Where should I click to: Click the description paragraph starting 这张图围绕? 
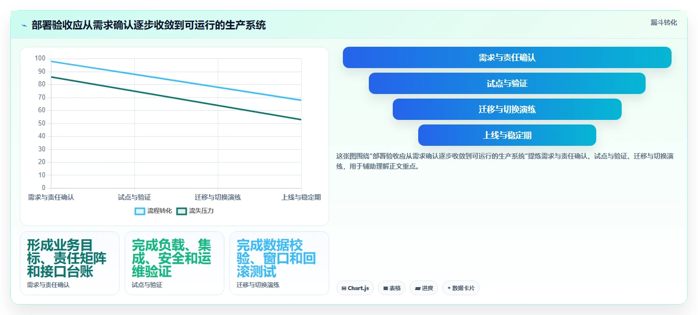point(505,161)
